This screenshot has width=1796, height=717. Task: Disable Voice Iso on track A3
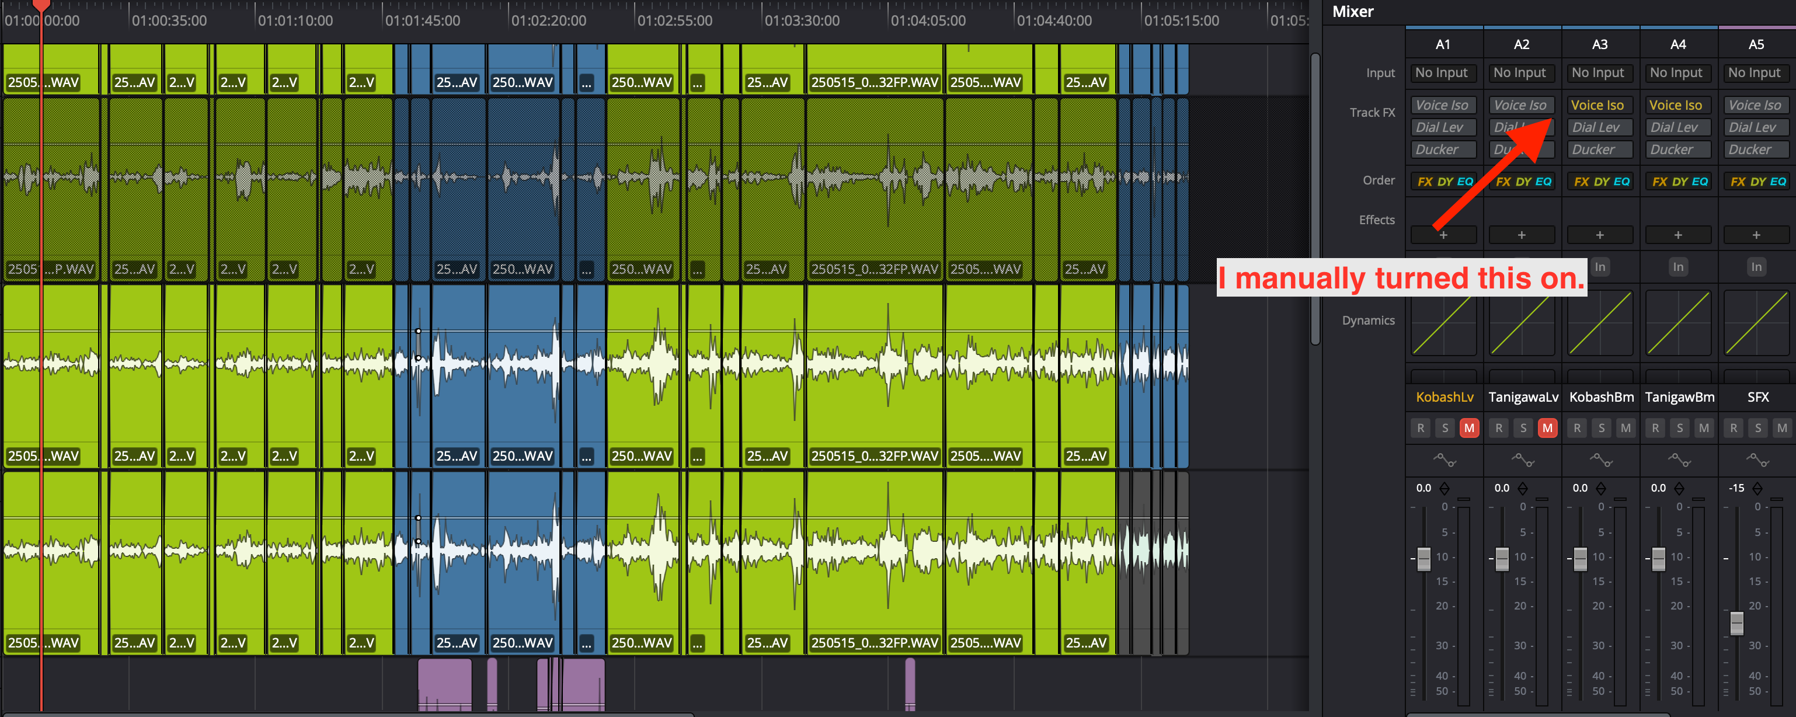coord(1599,105)
